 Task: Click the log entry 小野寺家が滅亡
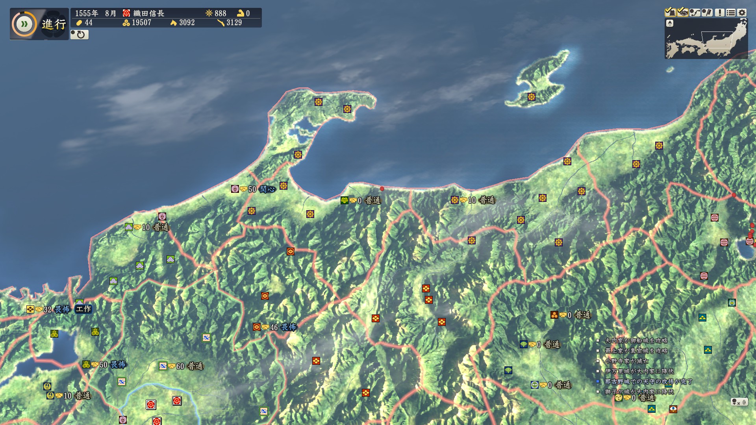click(626, 361)
